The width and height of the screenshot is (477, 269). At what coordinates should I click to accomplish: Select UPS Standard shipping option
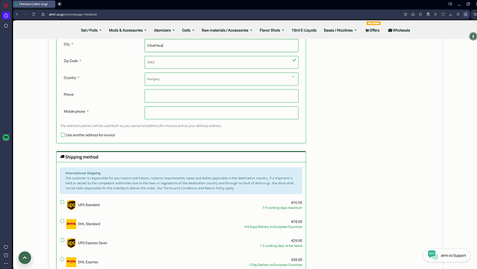pyautogui.click(x=62, y=202)
